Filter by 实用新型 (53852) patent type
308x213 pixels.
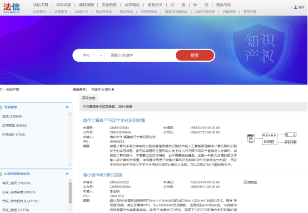(x=14, y=125)
